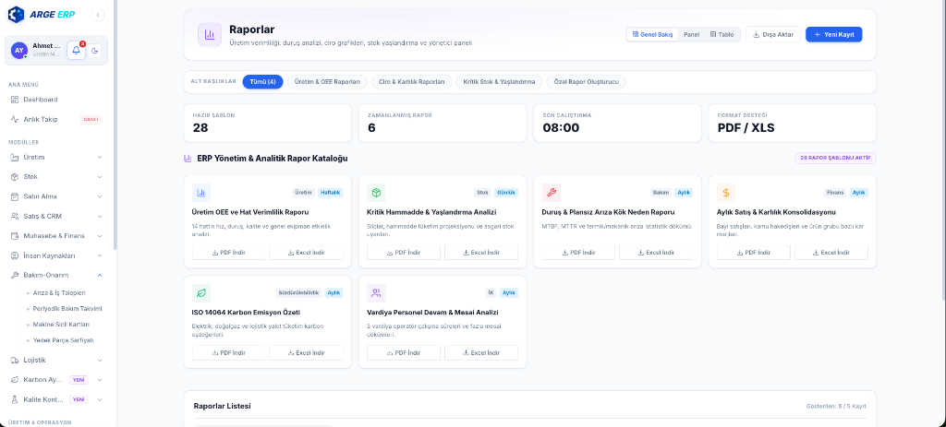Viewport: 946px width, 427px height.
Task: Click the Zamanlanmış Rapor 6 stat card
Action: click(x=443, y=123)
